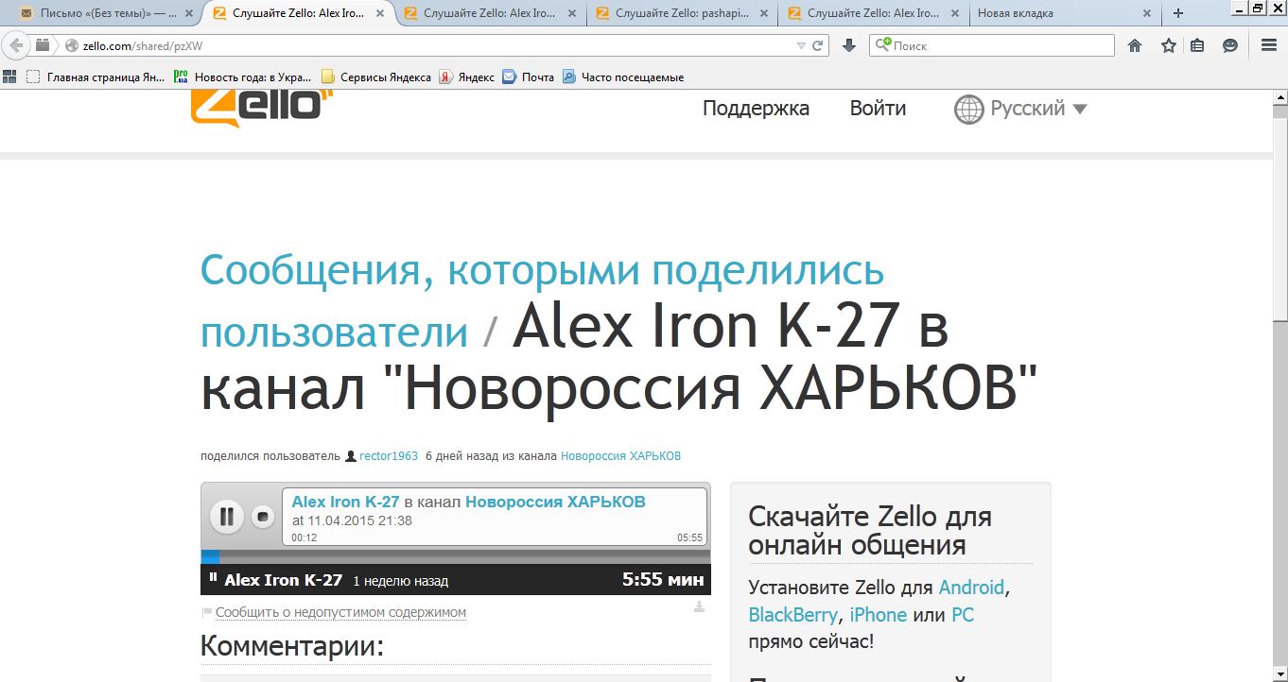Click the Home icon in the browser toolbar
Viewport: 1288px width, 682px height.
[x=1135, y=45]
